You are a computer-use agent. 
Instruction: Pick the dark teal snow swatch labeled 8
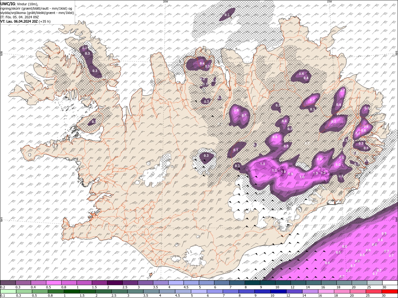tap(252, 283)
